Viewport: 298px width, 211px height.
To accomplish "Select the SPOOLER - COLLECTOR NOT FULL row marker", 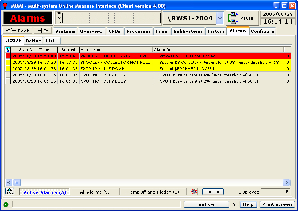I will point(8,62).
